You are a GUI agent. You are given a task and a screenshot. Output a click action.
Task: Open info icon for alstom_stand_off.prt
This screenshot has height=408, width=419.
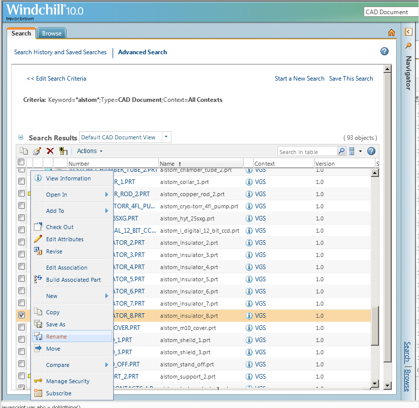249,364
